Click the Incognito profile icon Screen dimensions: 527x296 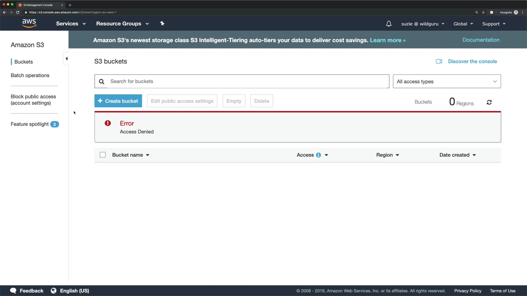coord(515,12)
